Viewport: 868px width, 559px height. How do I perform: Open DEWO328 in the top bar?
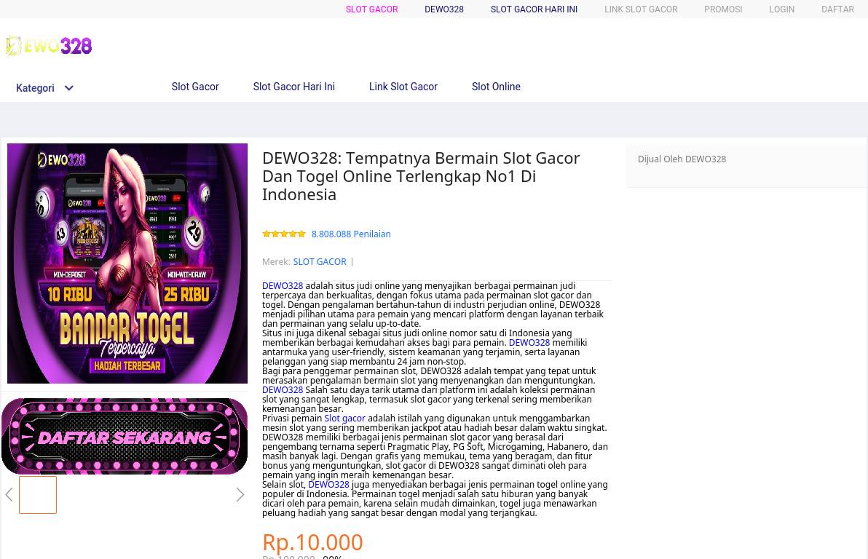[444, 9]
